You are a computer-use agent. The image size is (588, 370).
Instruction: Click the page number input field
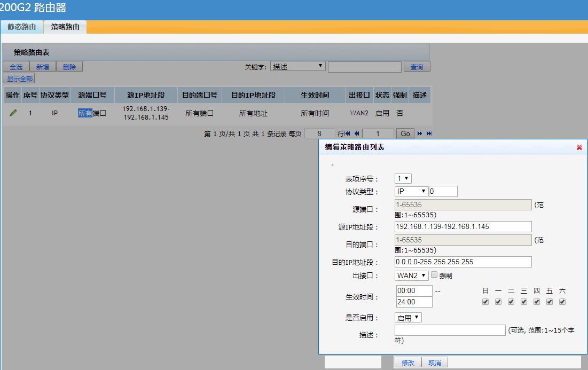378,133
